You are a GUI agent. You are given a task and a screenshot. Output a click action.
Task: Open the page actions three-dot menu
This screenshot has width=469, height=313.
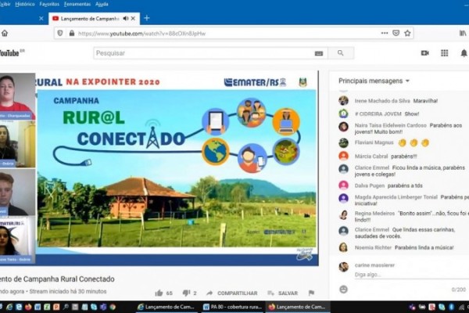[384, 34]
